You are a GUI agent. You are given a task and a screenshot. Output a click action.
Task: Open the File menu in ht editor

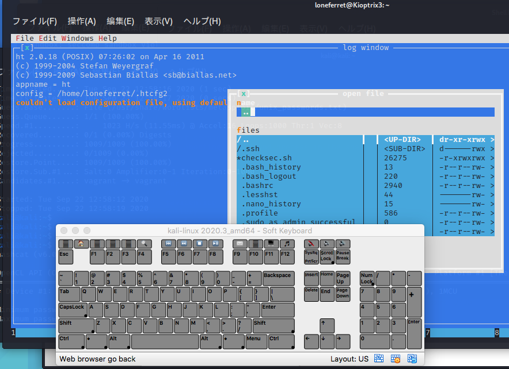click(x=25, y=39)
